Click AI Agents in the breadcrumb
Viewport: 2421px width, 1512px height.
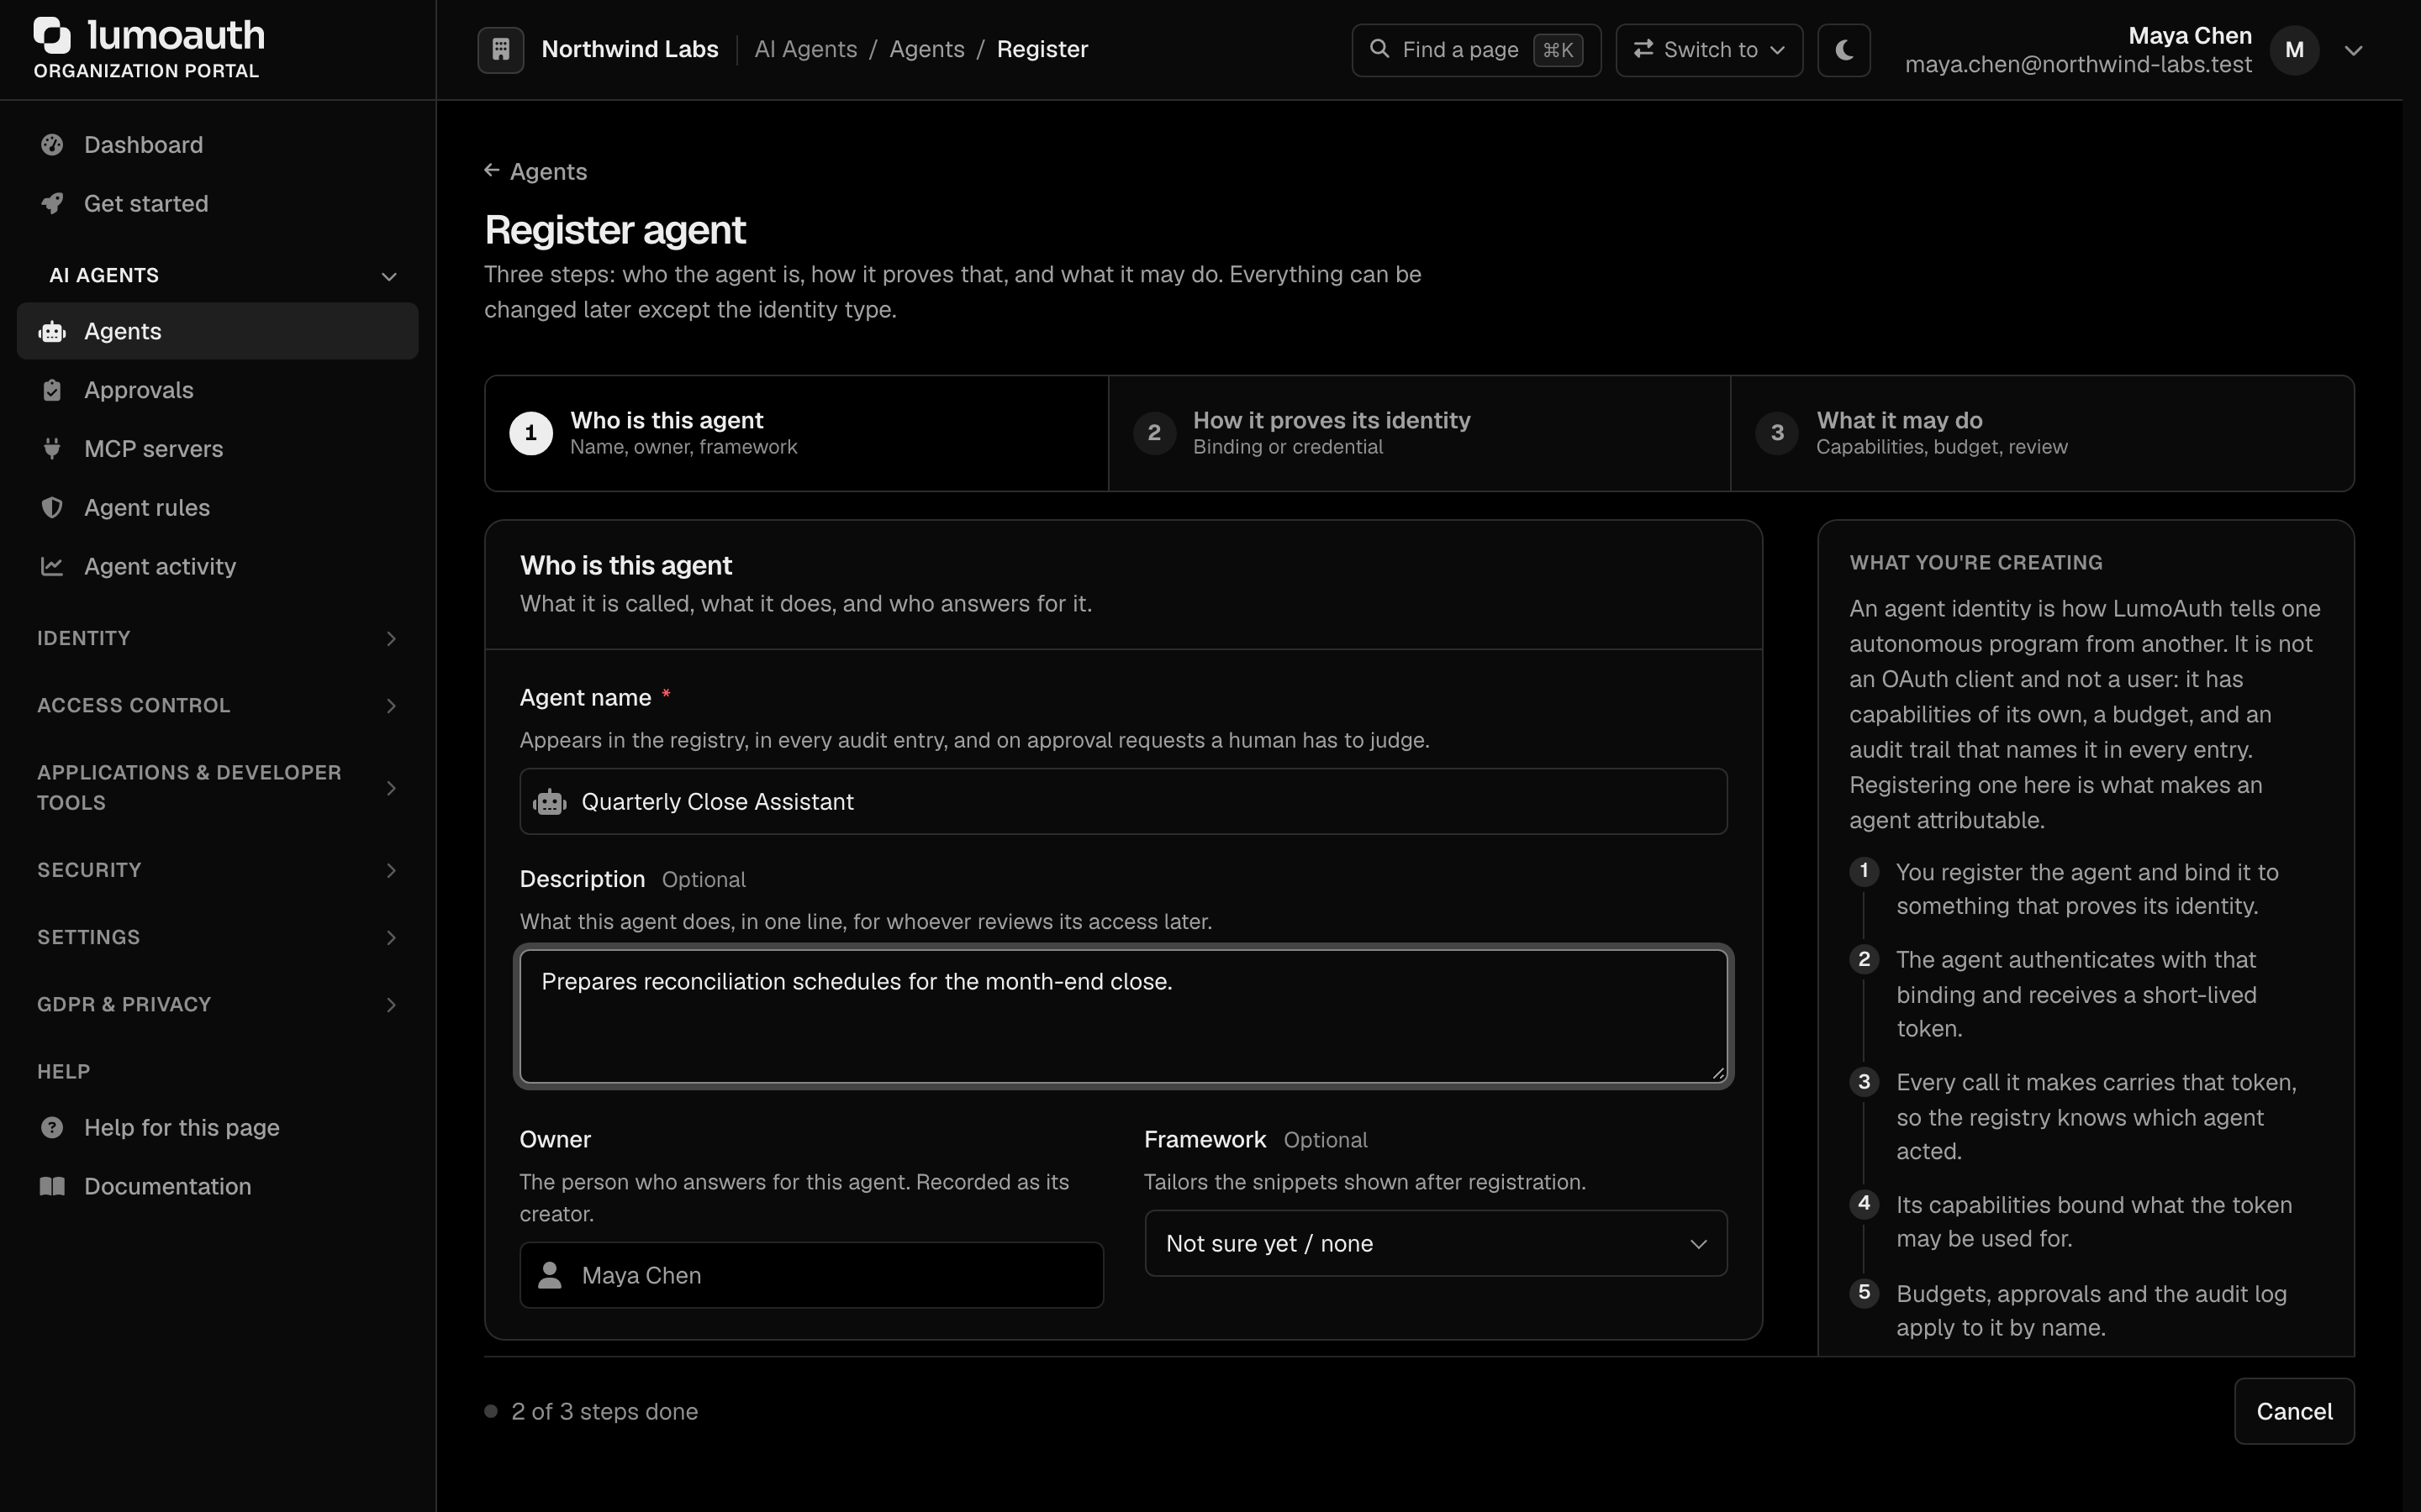click(805, 49)
